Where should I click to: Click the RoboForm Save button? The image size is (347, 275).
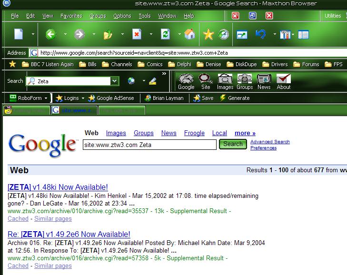pos(203,98)
